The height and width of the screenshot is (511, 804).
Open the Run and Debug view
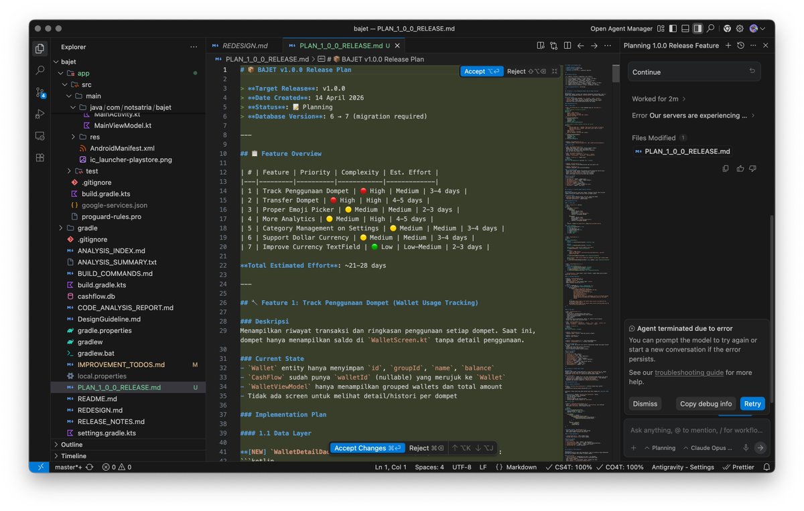(40, 114)
